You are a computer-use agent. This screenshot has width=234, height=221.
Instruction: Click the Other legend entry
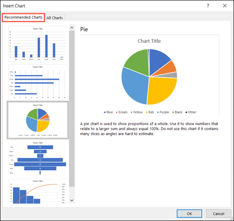pyautogui.click(x=191, y=112)
